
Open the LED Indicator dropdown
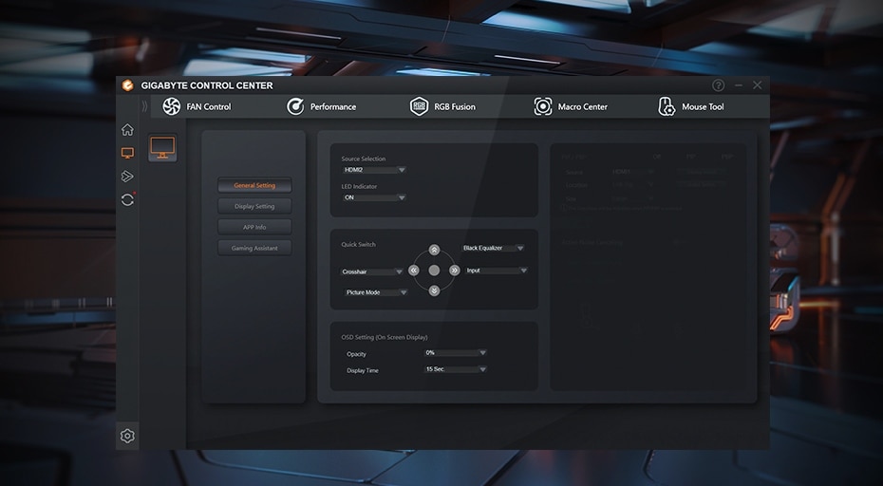374,197
